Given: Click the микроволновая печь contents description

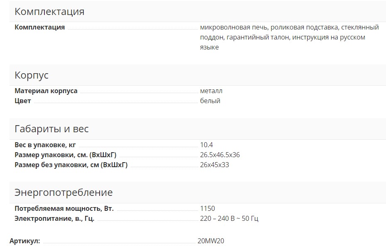Looking at the screenshot, I should 289,37.
